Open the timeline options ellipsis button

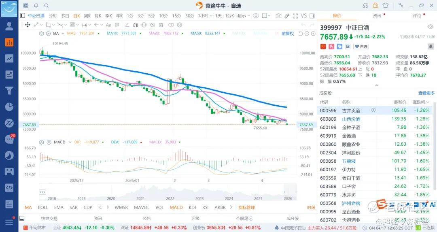coord(42,192)
